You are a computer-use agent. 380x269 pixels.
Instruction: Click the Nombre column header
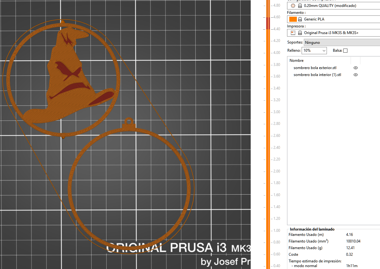(x=297, y=61)
